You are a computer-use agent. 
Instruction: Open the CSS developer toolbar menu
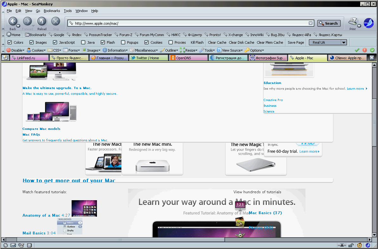point(54,50)
